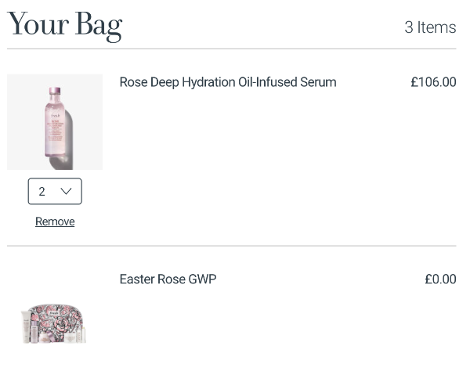Click the £0.00 gift price
Viewport: 470px width, 371px height.
[440, 279]
